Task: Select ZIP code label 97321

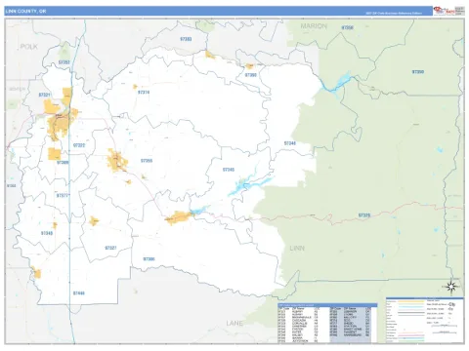Action: pos(45,95)
